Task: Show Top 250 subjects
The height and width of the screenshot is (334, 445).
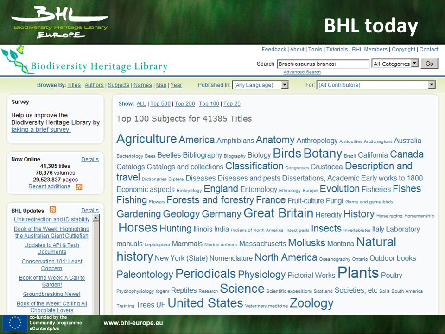Action: point(185,103)
